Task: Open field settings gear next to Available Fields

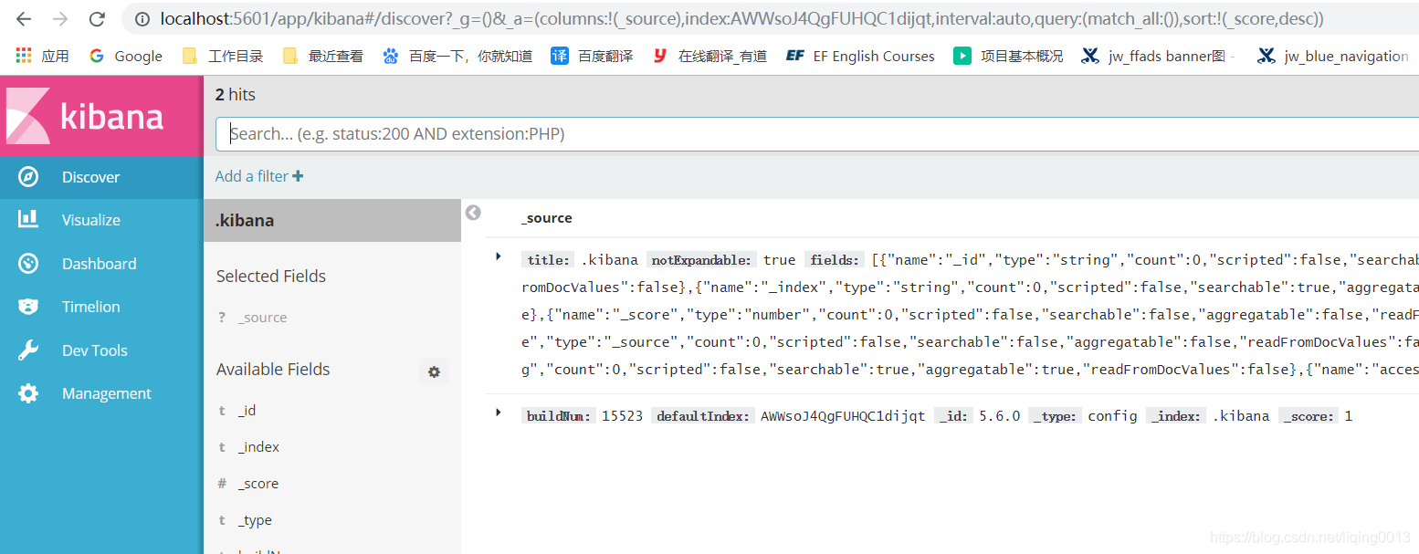Action: pos(434,371)
